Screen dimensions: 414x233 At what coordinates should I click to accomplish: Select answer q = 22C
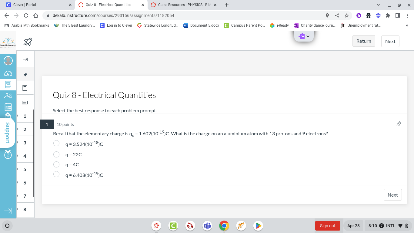click(56, 154)
